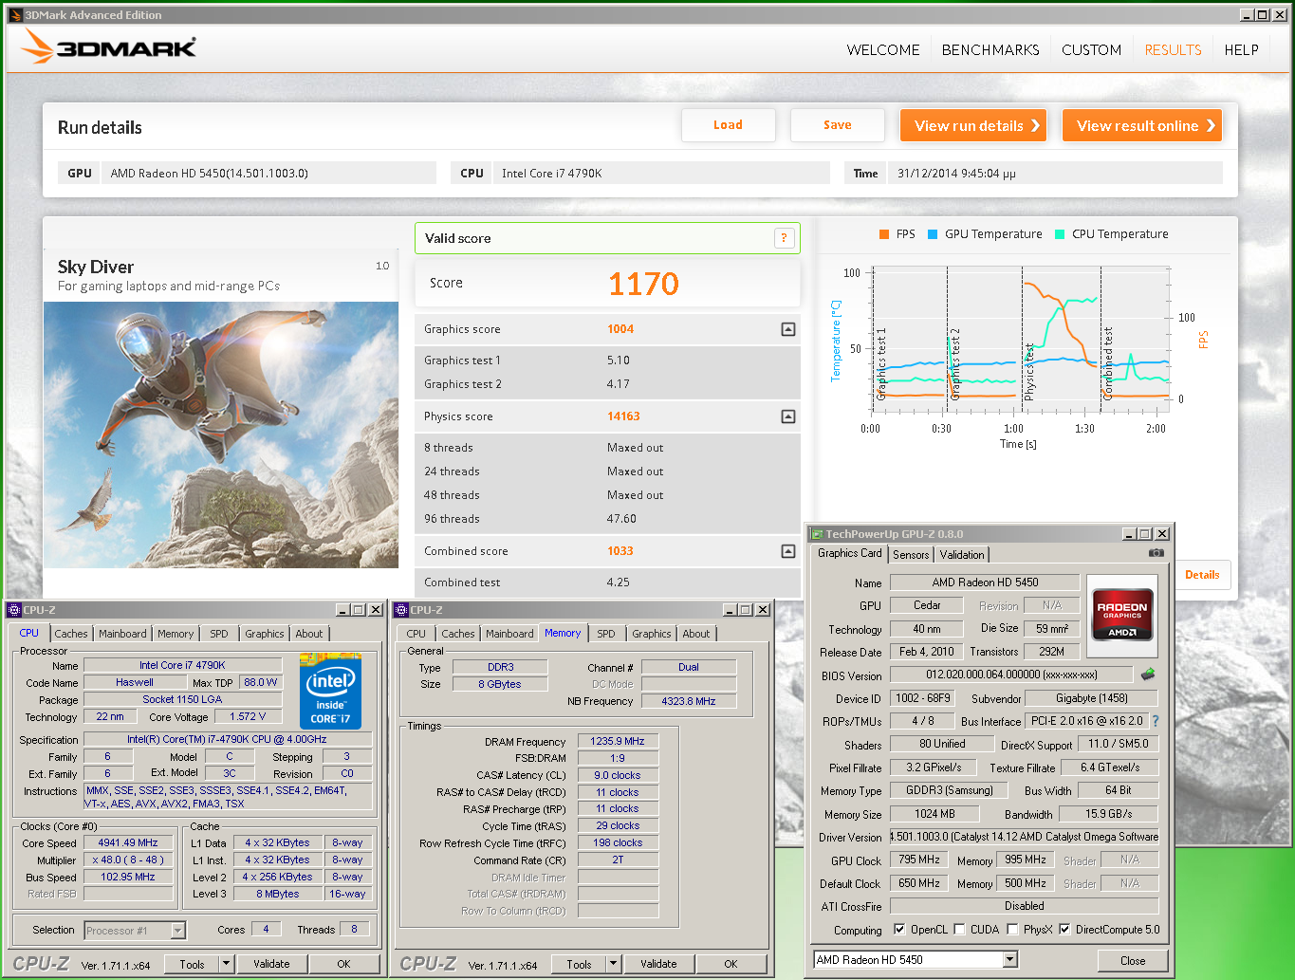Click Validate in CPU-Z Memory window
Image resolution: width=1295 pixels, height=980 pixels.
coord(658,964)
